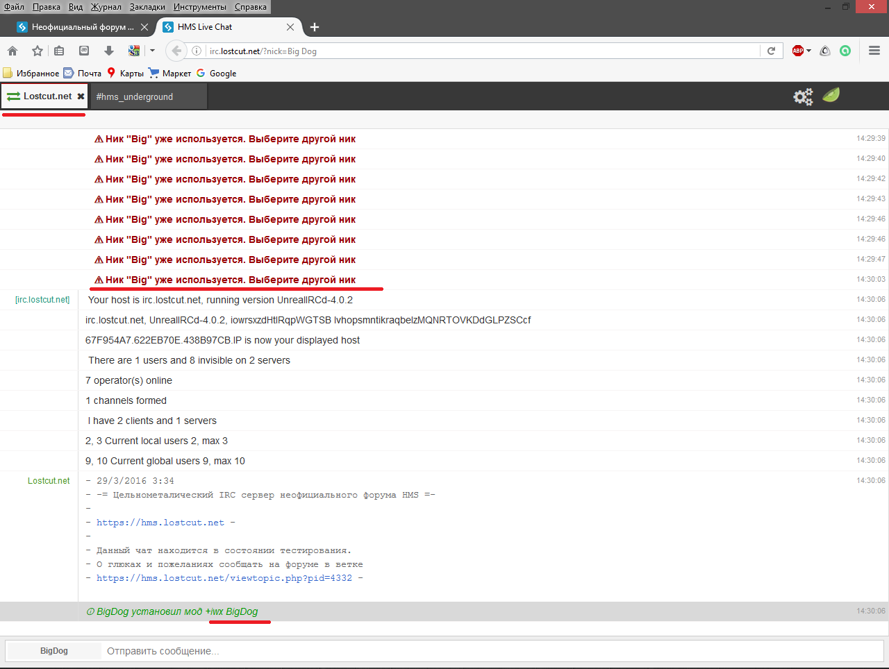Open the https://hms.lostcut.net link
The height and width of the screenshot is (669, 889).
(160, 523)
